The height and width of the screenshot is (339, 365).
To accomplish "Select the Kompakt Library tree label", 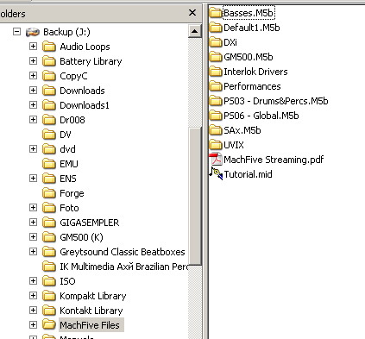I will coord(93,296).
